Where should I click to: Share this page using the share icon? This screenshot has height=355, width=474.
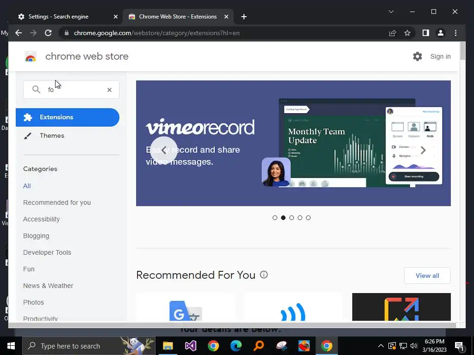point(393,33)
